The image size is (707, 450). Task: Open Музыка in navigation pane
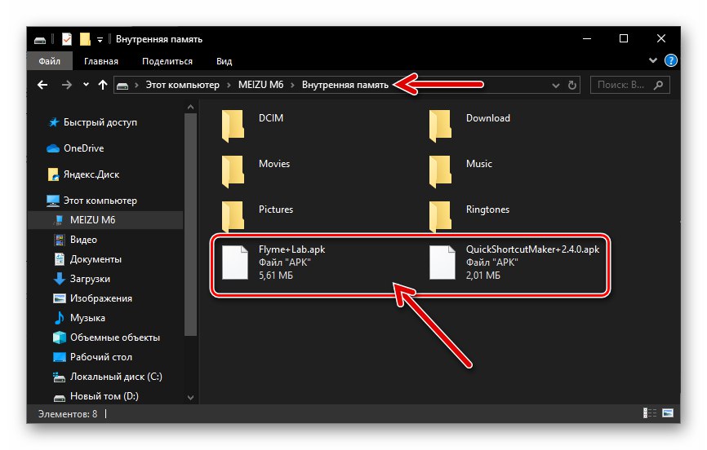point(87,318)
